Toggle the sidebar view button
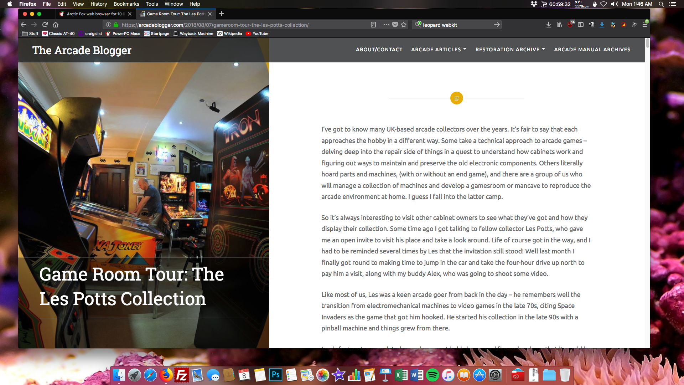Viewport: 684px width, 385px height. 581,25
